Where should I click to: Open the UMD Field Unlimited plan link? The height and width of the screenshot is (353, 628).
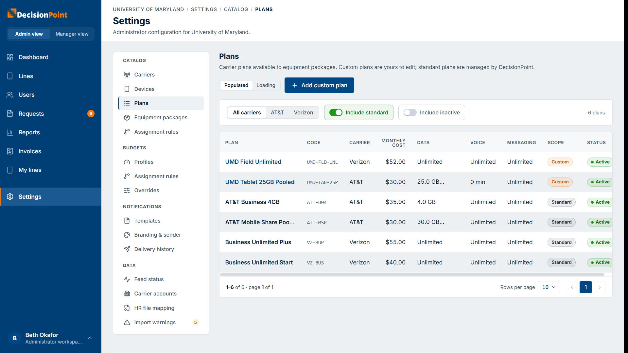click(x=253, y=162)
